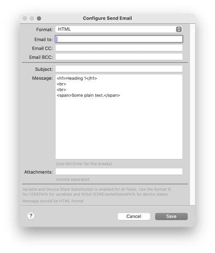Click the "<h1>Heading 1</h1>" line in message
This screenshot has width=215, height=253.
(77, 78)
